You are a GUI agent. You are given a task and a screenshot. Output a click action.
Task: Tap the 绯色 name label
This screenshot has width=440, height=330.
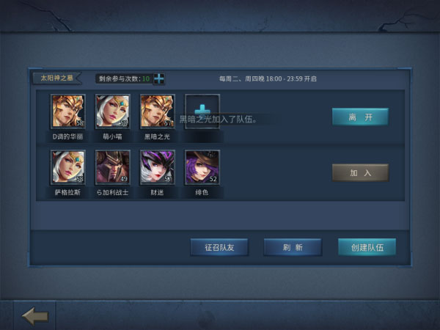click(202, 192)
